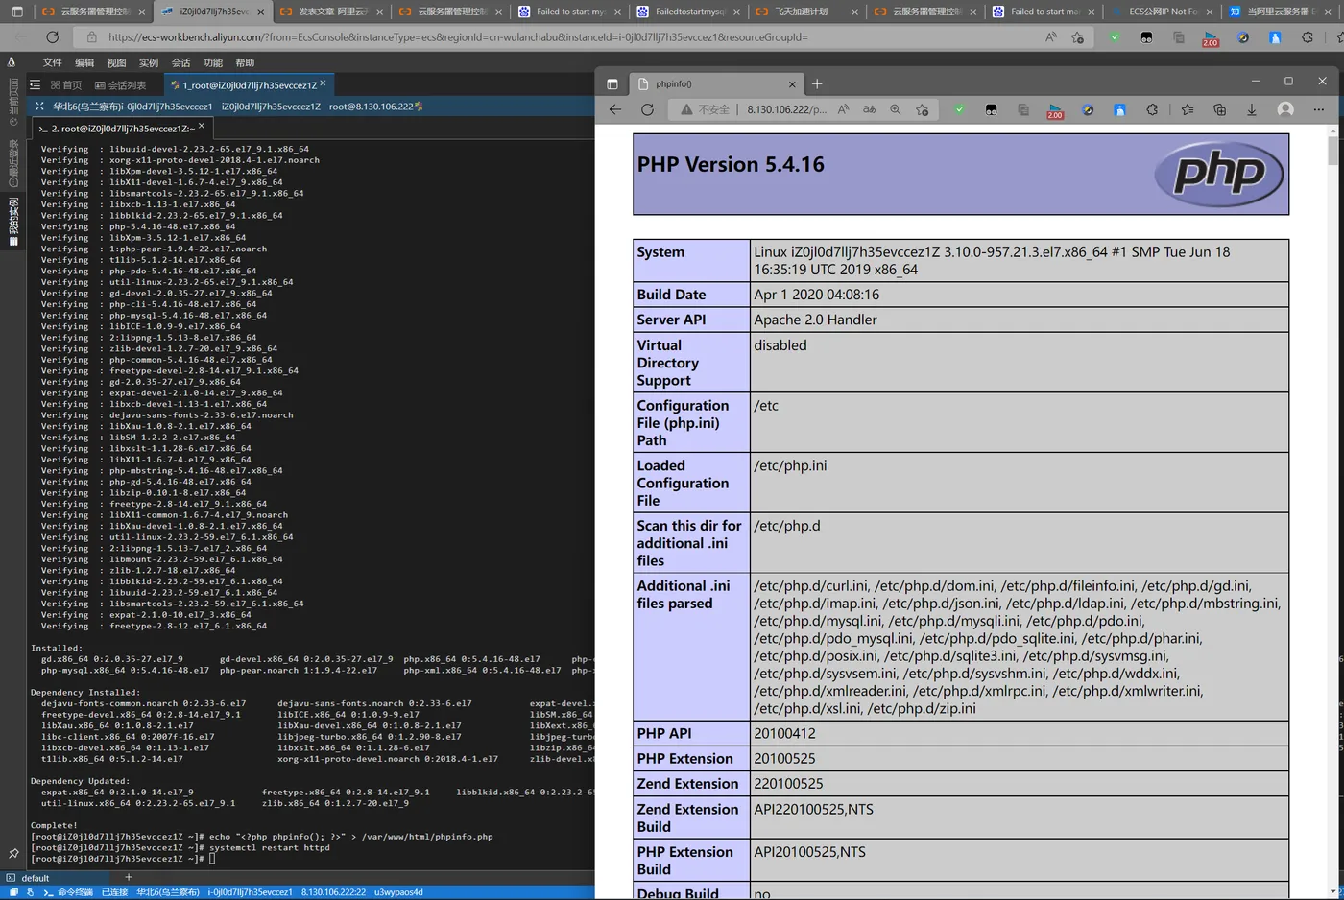Click the Linux penguin icon in workbench menu bar
1344x900 pixels.
pyautogui.click(x=12, y=62)
